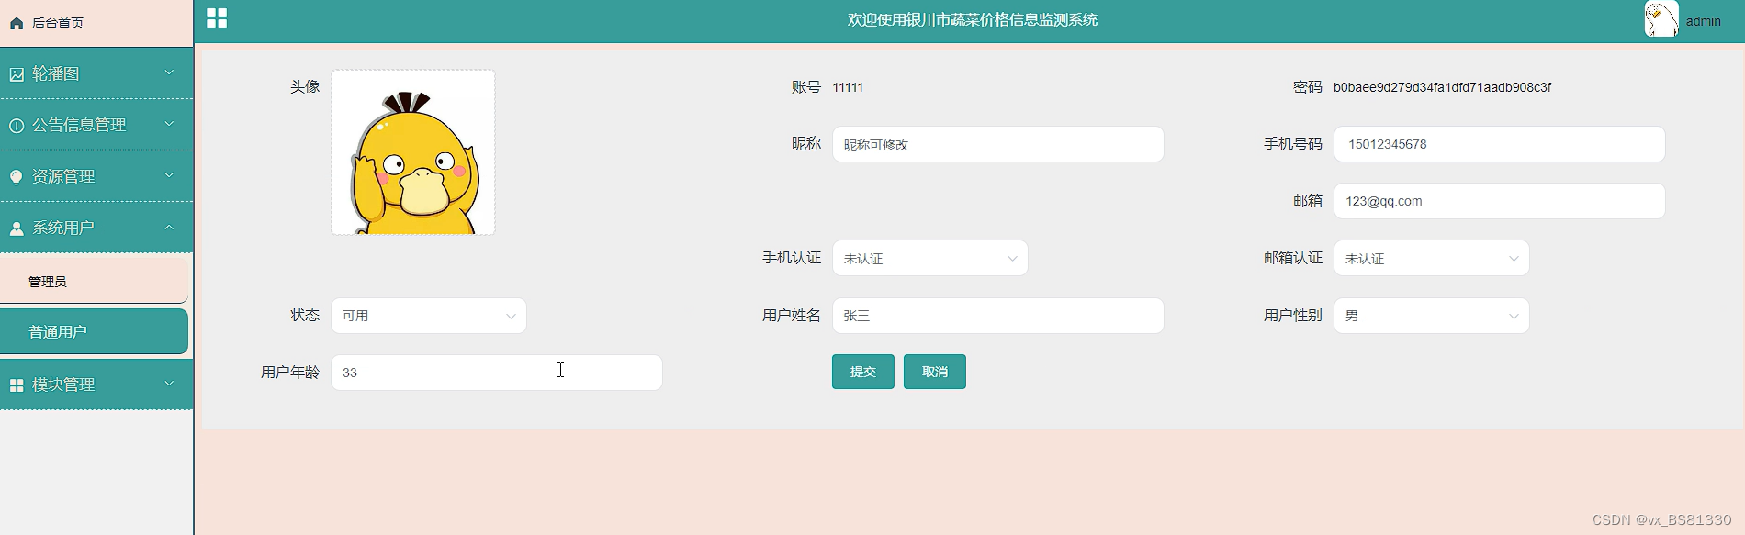1745x535 pixels.
Task: Open the 状态 dropdown showing 可用
Action: 429,316
